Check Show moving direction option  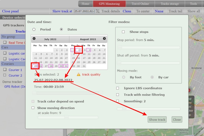point(33,108)
